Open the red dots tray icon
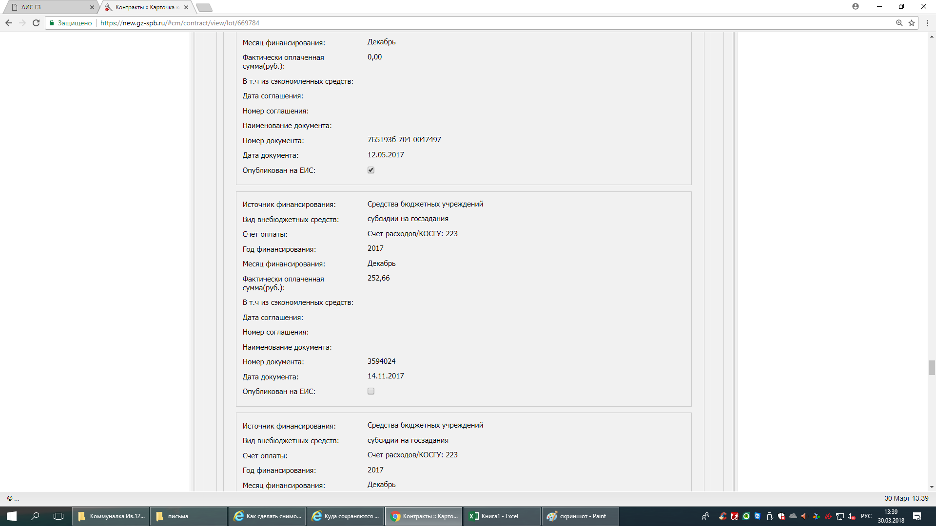The image size is (936, 526). click(828, 516)
